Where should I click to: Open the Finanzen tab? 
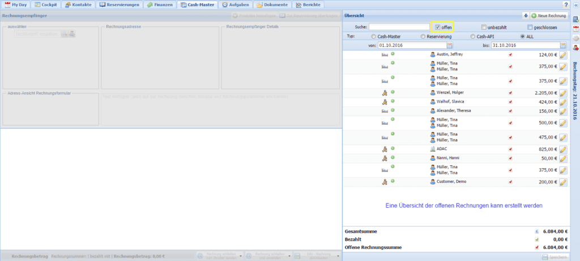[x=159, y=5]
